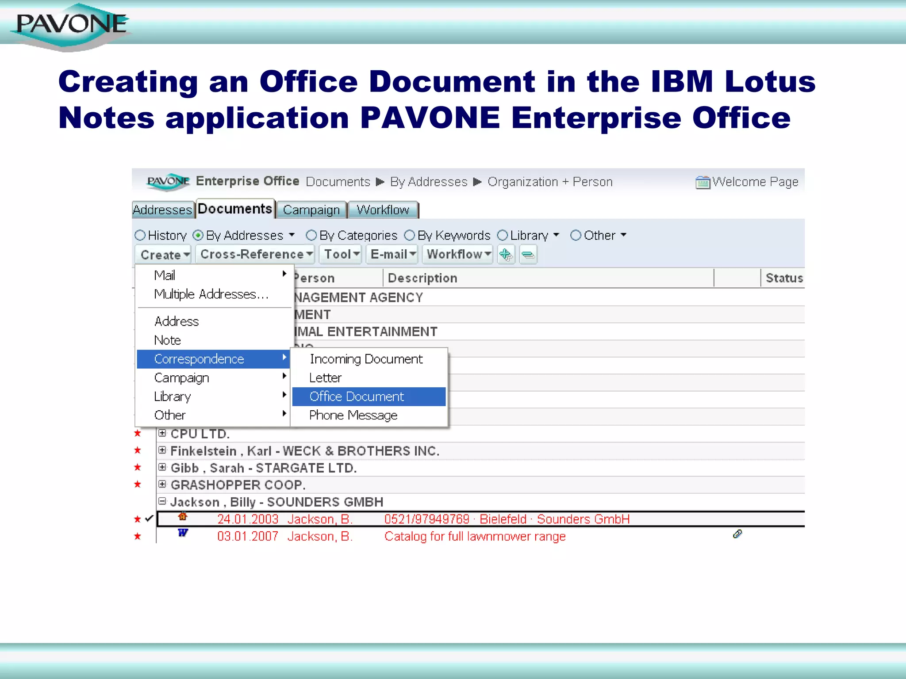Choose Address in Create menu
This screenshot has width=906, height=679.
pyautogui.click(x=214, y=321)
